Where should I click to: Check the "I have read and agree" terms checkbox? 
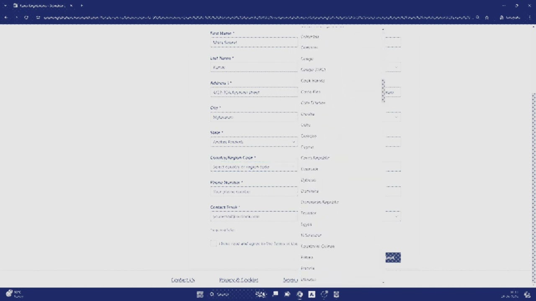coord(214,243)
